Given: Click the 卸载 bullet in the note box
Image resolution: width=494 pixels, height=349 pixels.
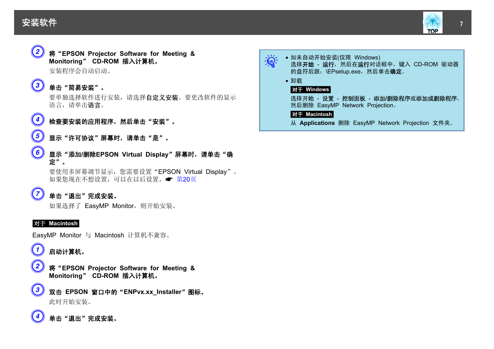Looking at the screenshot, I should pyautogui.click(x=296, y=81).
